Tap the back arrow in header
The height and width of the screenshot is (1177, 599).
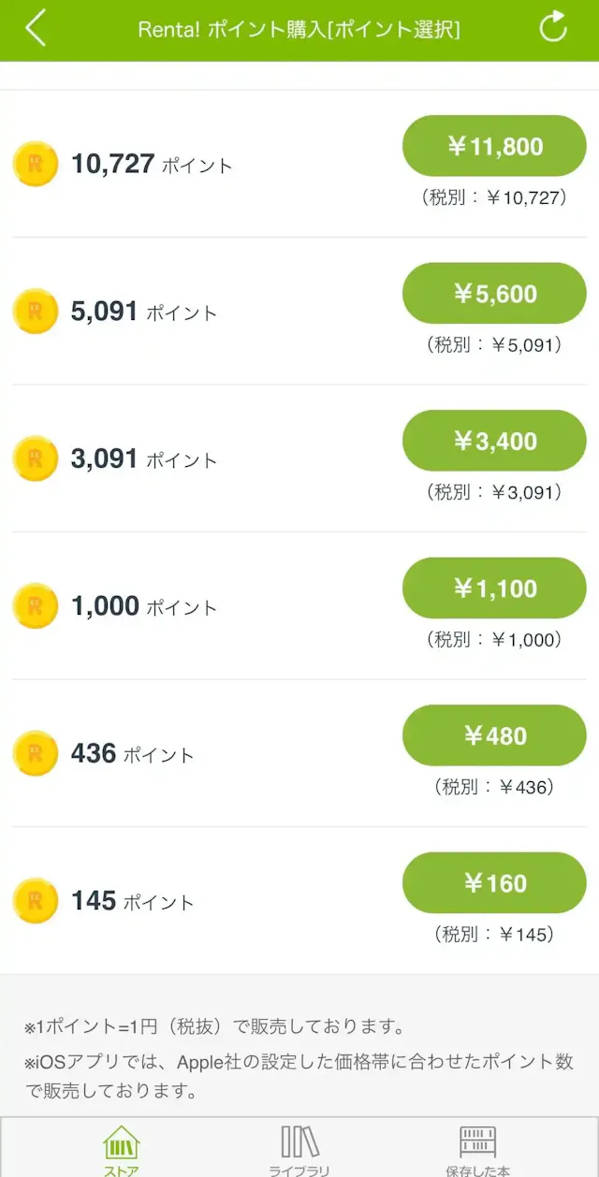[x=36, y=29]
